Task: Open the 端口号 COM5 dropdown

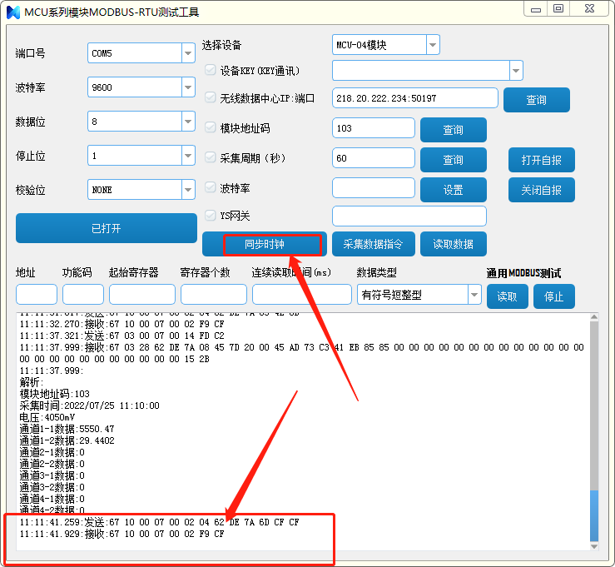Action: [187, 53]
